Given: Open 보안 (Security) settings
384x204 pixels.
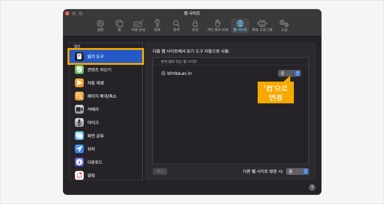Looking at the screenshot, I should tap(195, 25).
